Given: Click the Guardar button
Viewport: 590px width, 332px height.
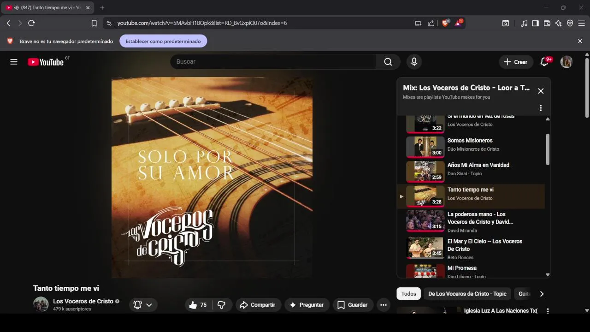Looking at the screenshot, I should click(x=353, y=305).
